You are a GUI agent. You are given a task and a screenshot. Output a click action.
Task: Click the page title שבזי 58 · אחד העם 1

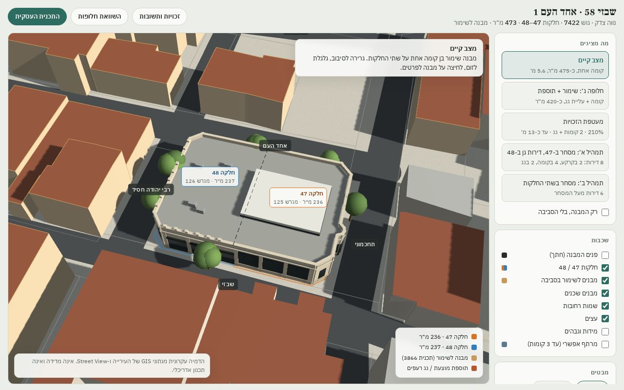click(575, 12)
